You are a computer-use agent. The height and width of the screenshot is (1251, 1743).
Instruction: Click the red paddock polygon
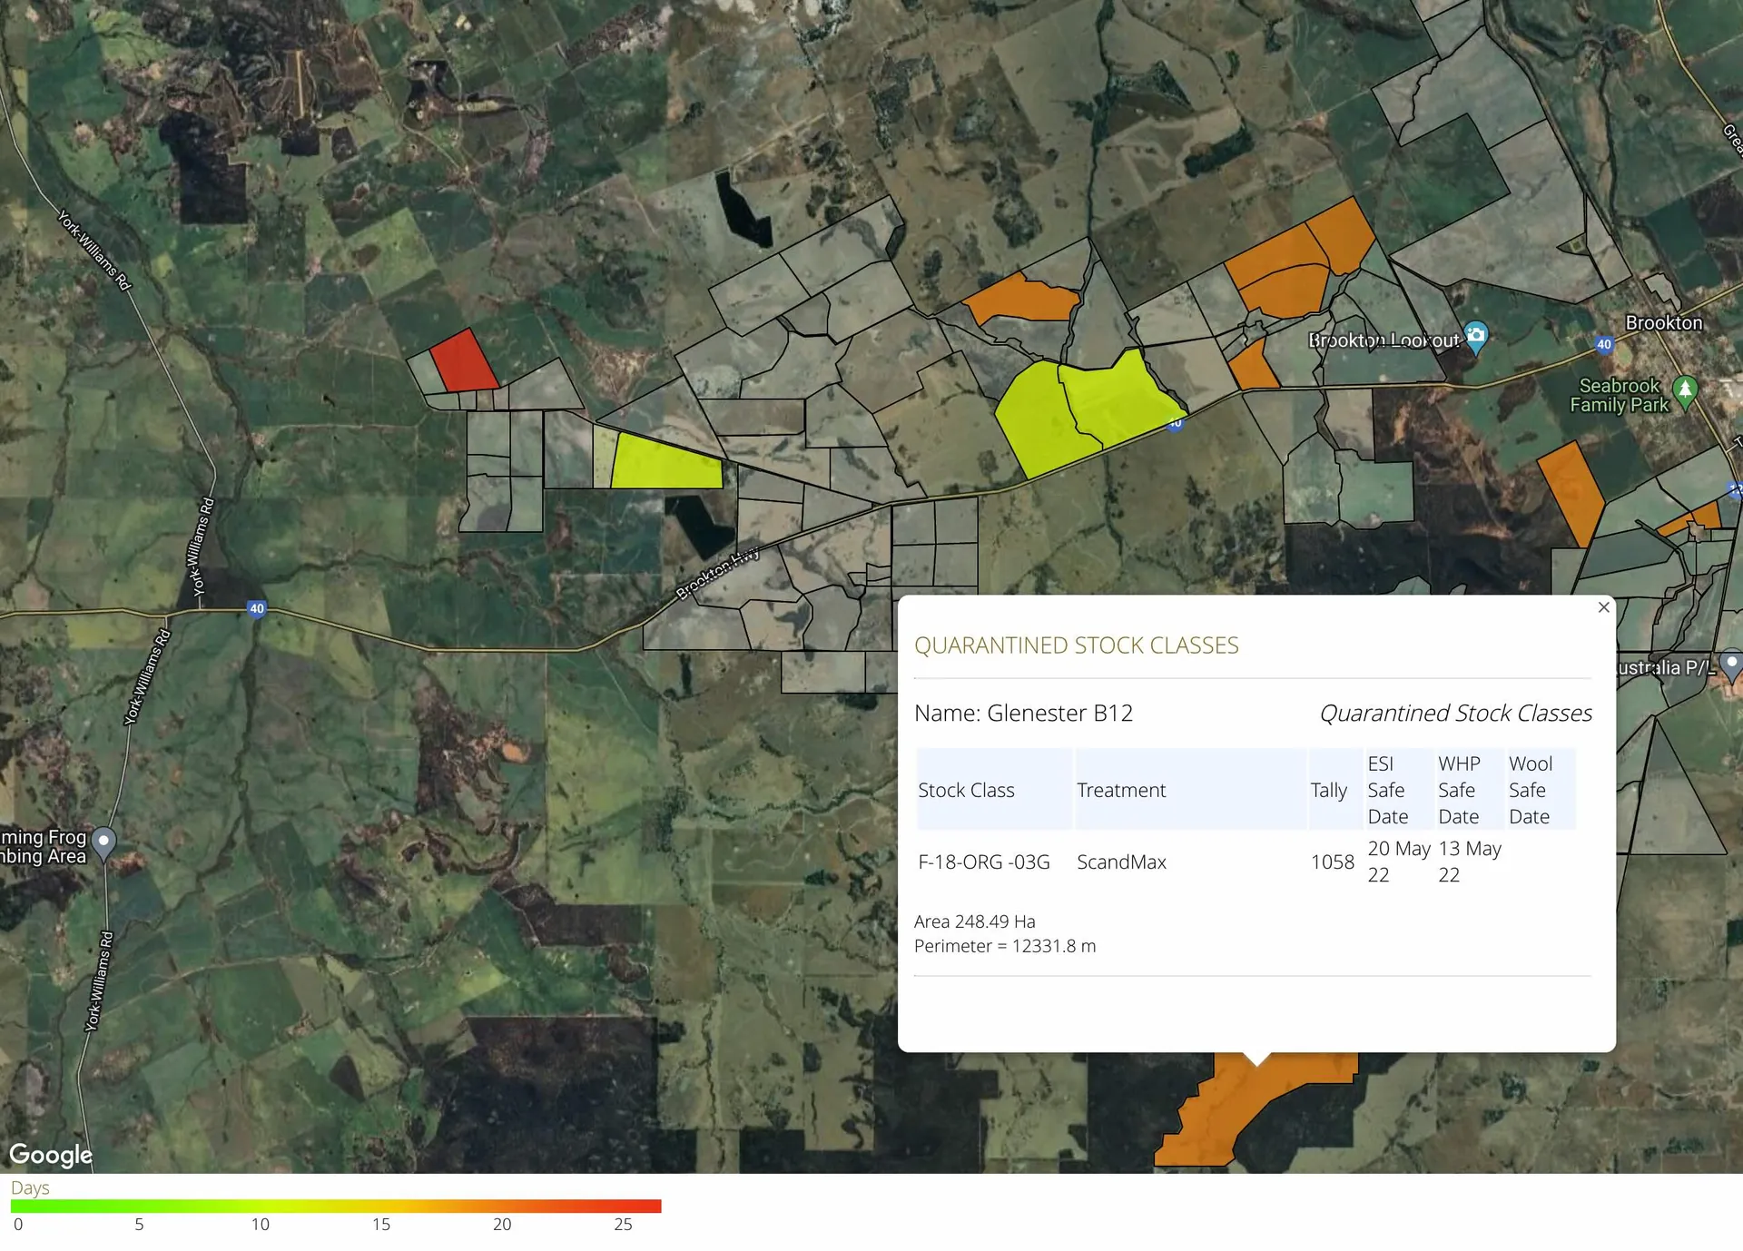tap(463, 360)
